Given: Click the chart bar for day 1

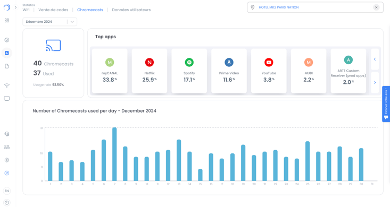Looking at the screenshot, I should (x=50, y=166).
